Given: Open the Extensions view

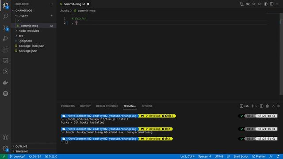Looking at the screenshot, I should coord(5,49).
